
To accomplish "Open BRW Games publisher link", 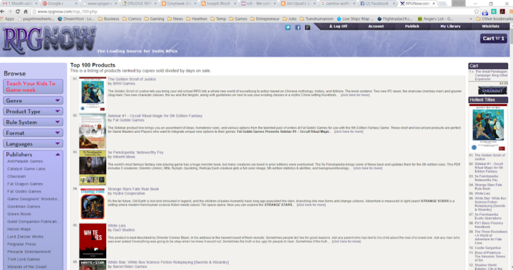I will (124, 83).
